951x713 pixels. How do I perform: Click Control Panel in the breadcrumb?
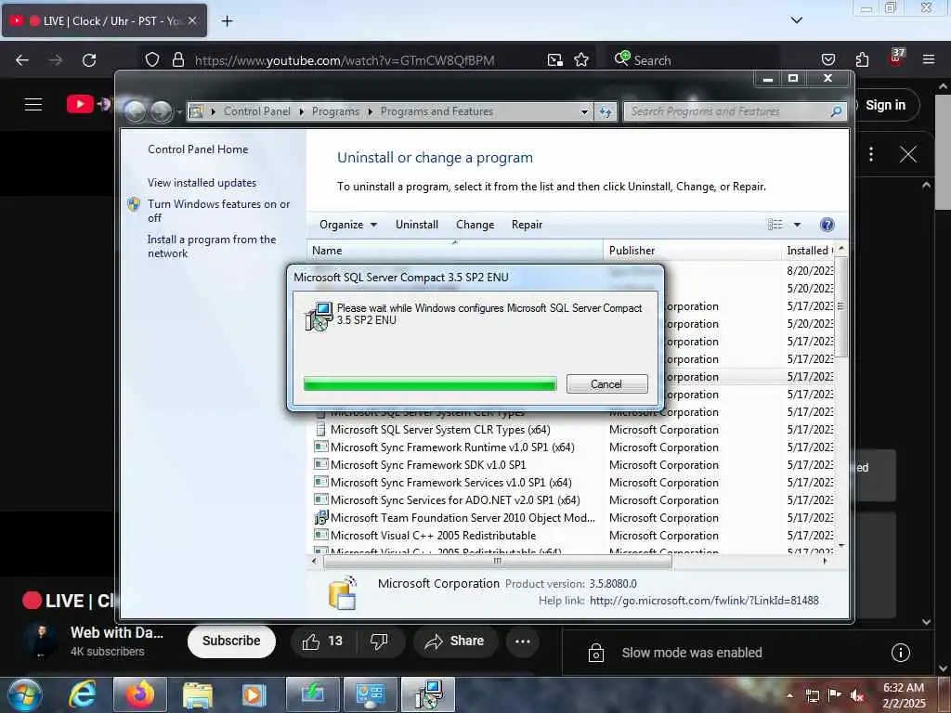256,111
